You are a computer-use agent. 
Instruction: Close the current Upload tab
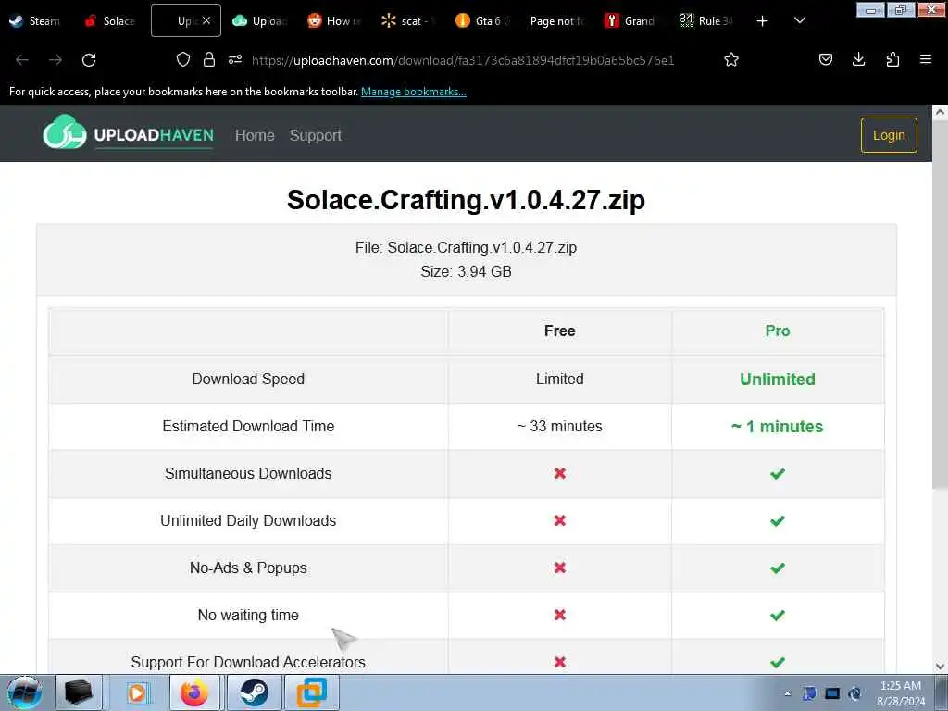coord(206,20)
